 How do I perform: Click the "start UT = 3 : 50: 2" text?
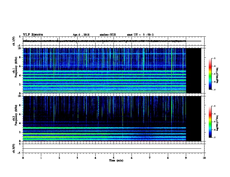140,35
